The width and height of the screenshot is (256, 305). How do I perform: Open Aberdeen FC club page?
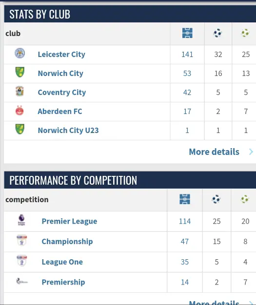click(60, 111)
